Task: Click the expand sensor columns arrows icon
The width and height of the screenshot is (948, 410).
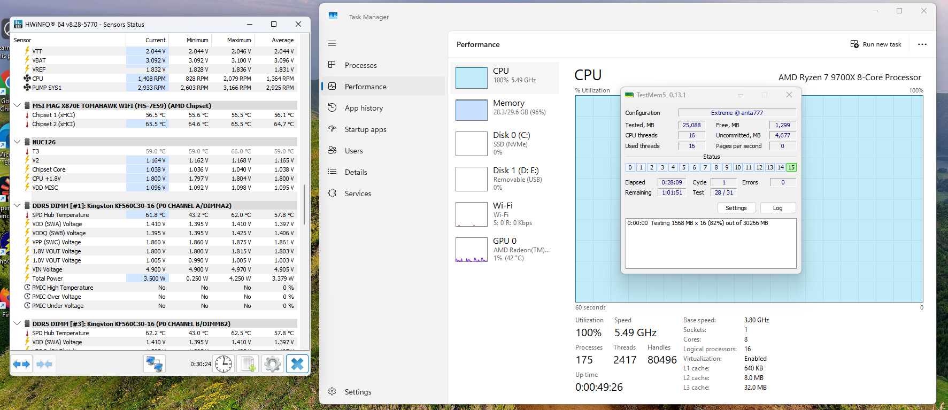Action: 22,364
